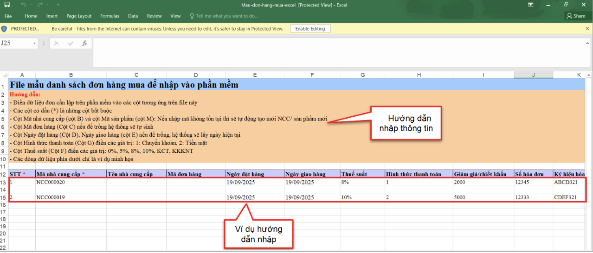593x253 pixels.
Task: Select cell containing NCC000019
Action: (x=71, y=197)
